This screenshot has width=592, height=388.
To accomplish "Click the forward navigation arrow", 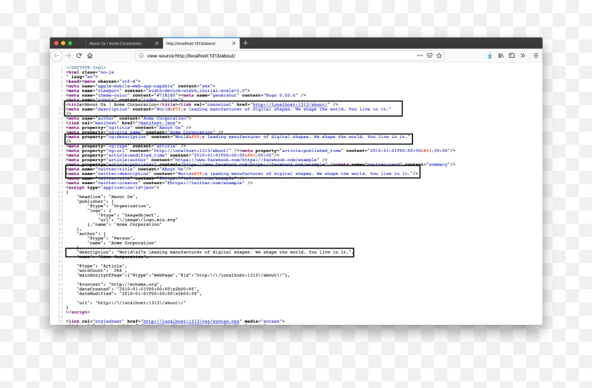I will coord(68,55).
